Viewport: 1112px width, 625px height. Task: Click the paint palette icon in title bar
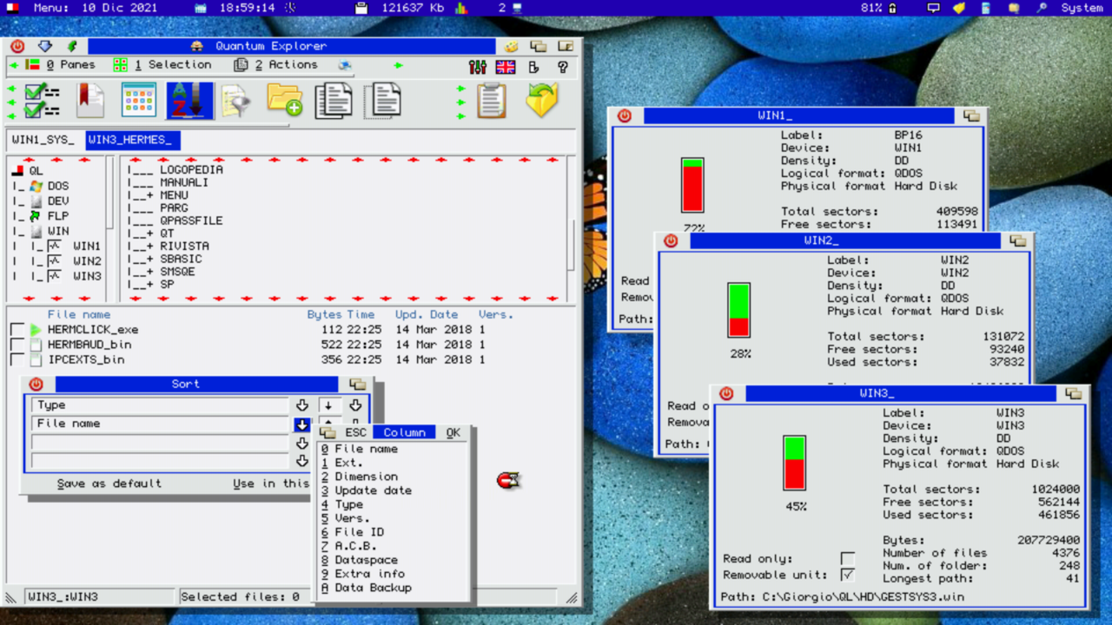pyautogui.click(x=512, y=46)
